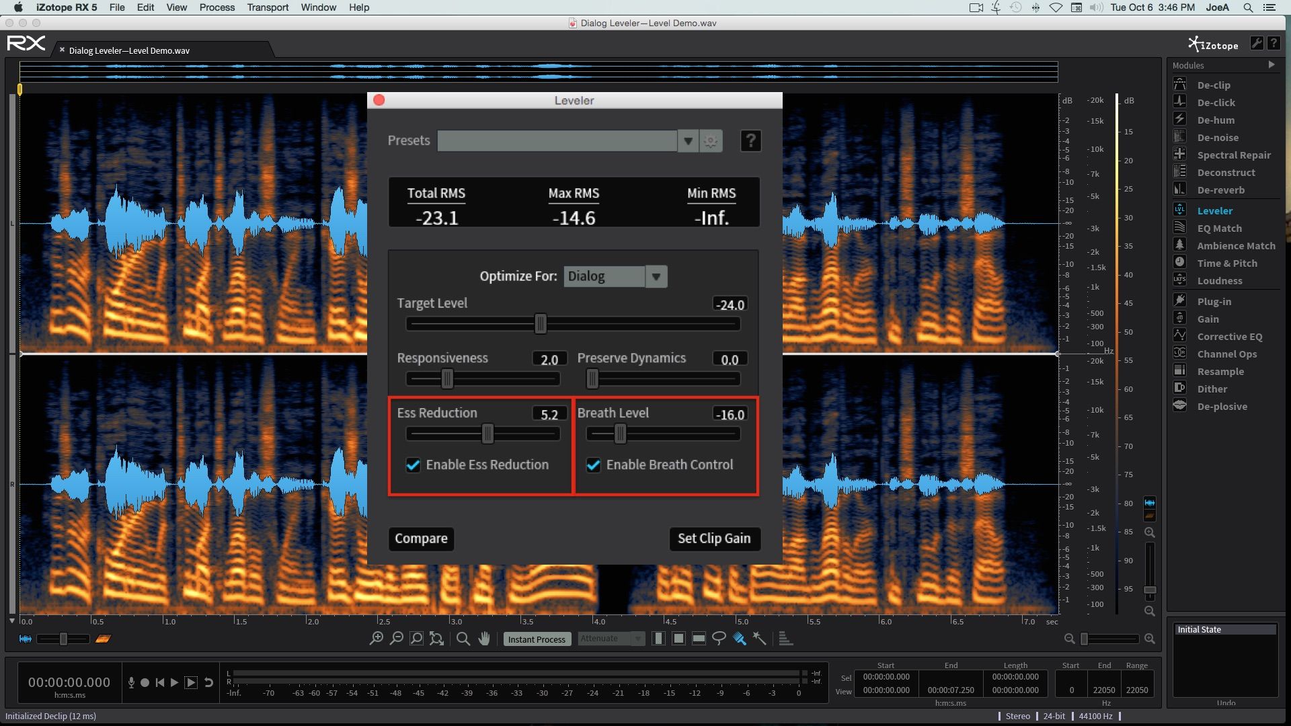Open the Presets dropdown arrow

[688, 140]
